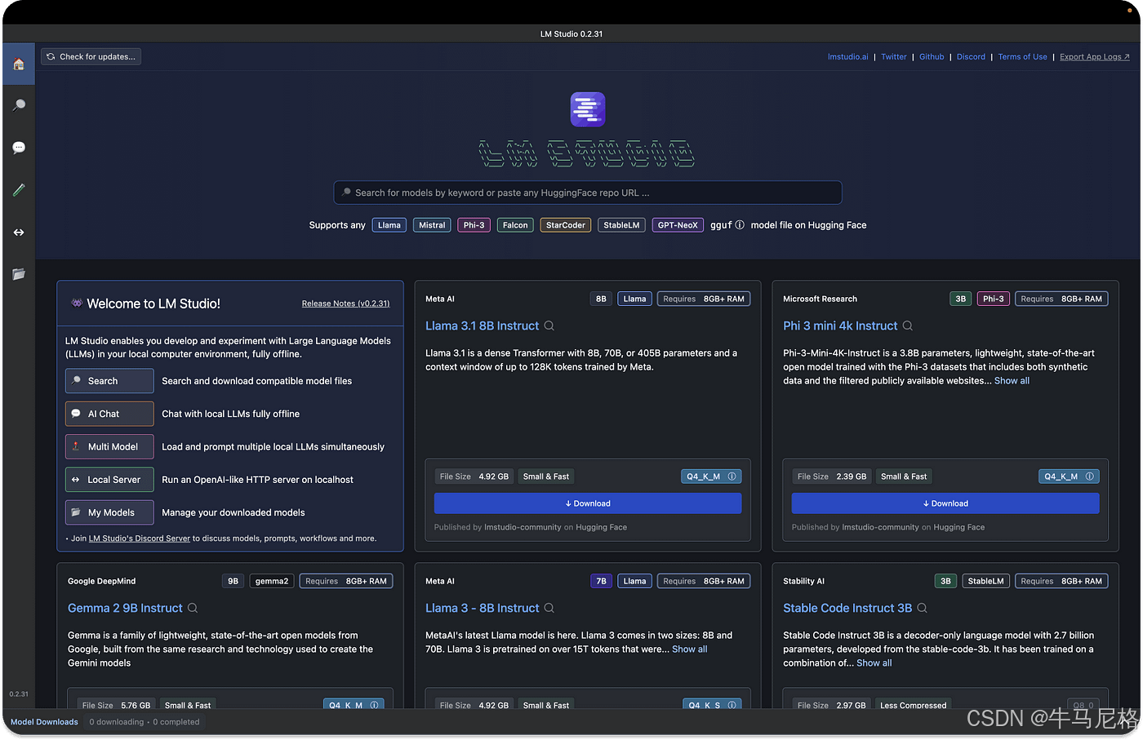Open the AI Chat bubble in the sidebar

(x=19, y=148)
